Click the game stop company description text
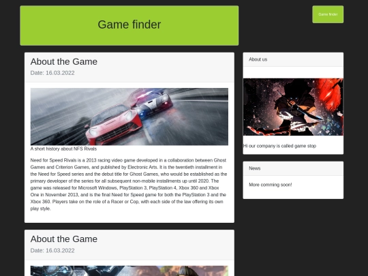368x276 pixels. tap(280, 146)
